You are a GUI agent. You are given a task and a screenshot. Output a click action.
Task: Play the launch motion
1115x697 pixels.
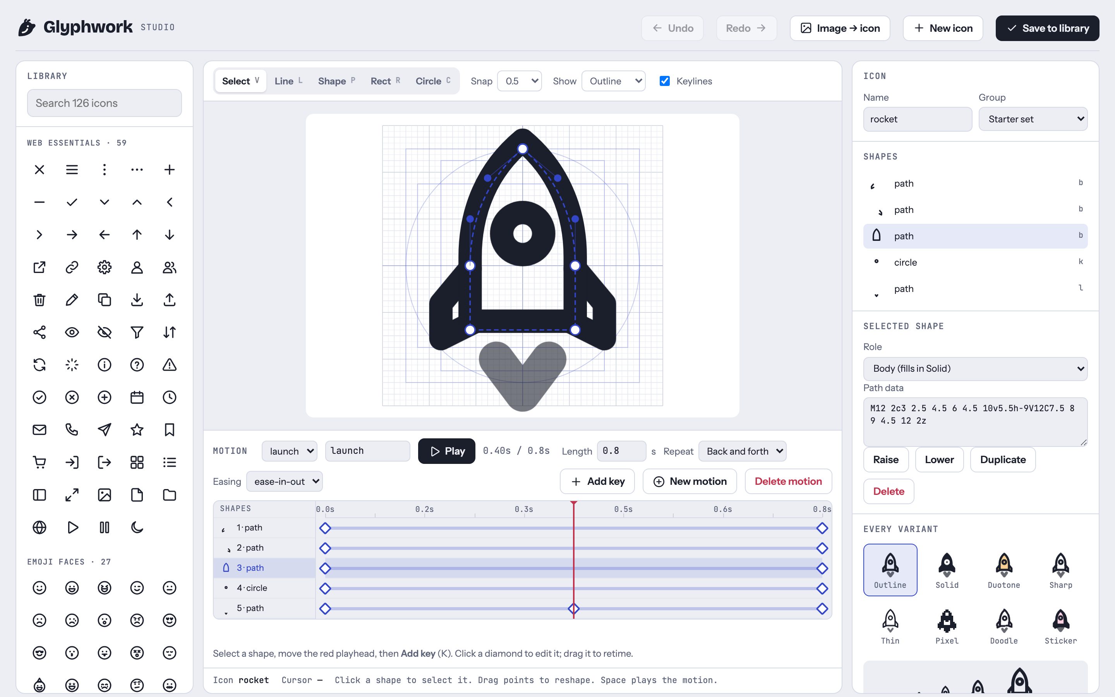446,451
